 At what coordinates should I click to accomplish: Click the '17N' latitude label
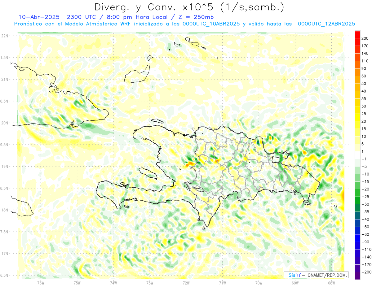pyautogui.click(x=5, y=254)
